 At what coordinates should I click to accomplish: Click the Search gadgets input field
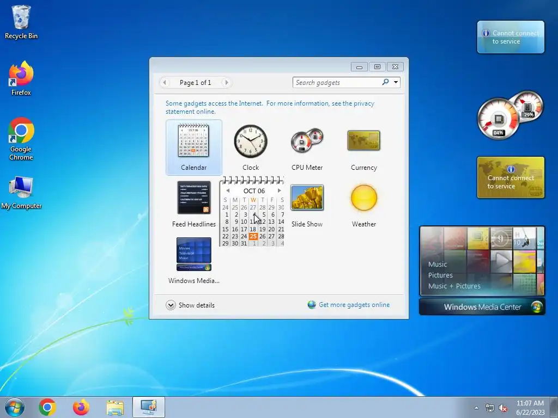[336, 83]
